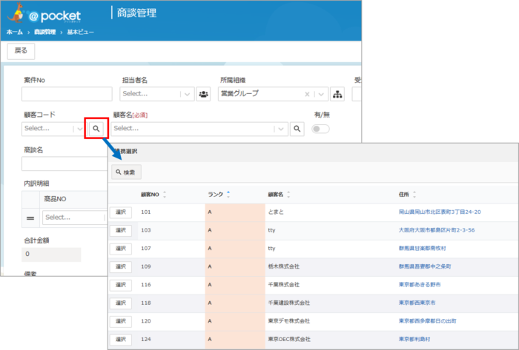Click the 顧客コード search magnifier icon
This screenshot has height=350, width=519.
[x=96, y=129]
